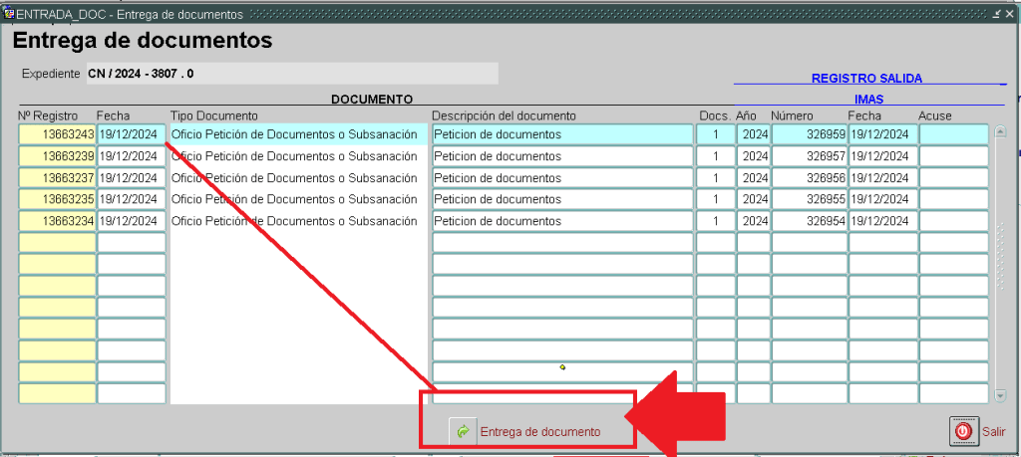Select registry number 13663243 field
Screen dimensions: 1021x457
tap(58, 134)
